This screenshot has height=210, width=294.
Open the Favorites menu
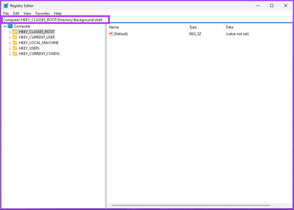point(42,13)
